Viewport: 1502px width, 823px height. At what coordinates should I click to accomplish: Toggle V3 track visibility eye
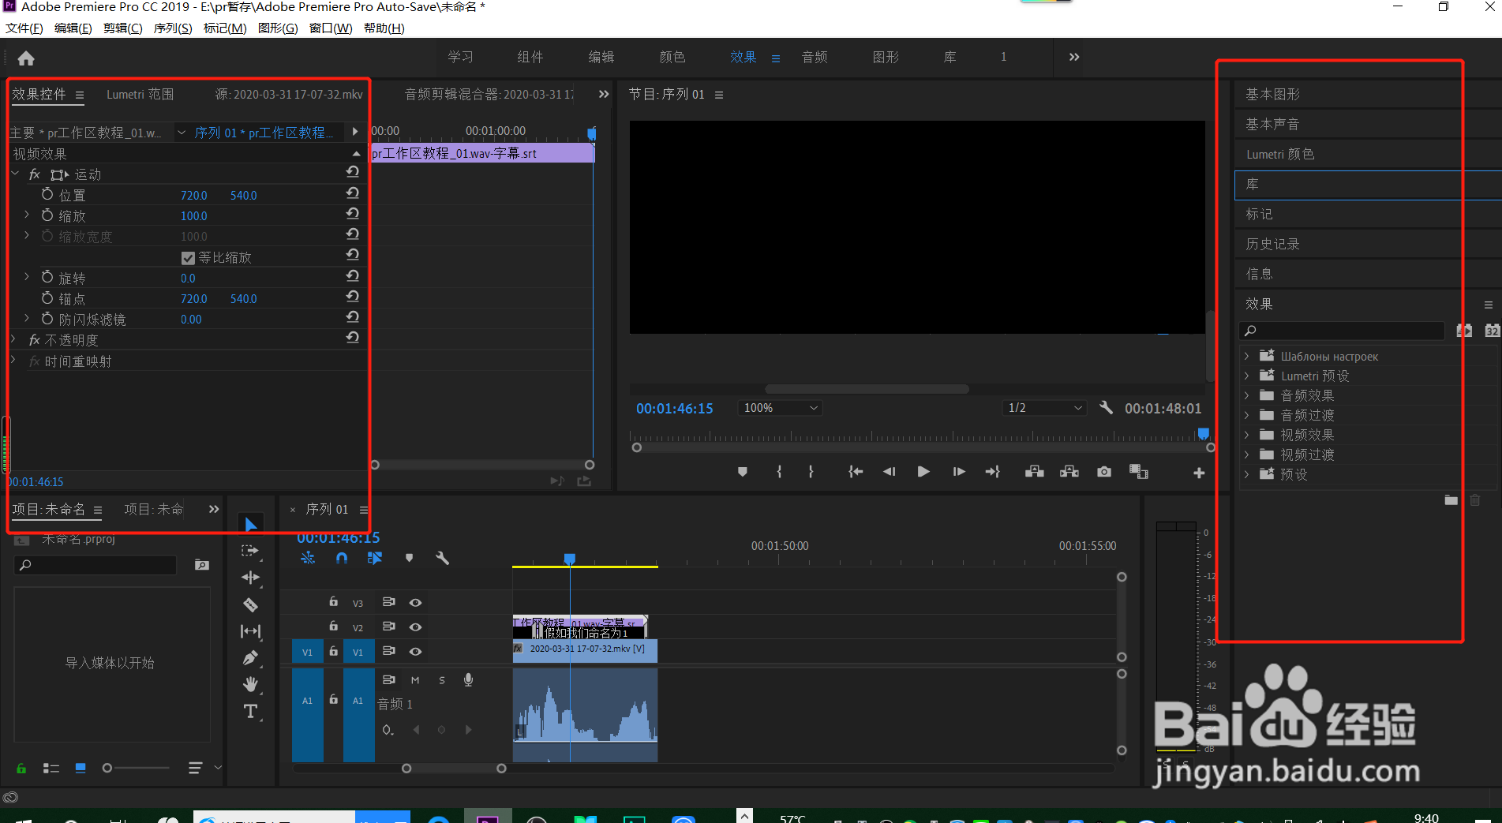click(x=415, y=602)
